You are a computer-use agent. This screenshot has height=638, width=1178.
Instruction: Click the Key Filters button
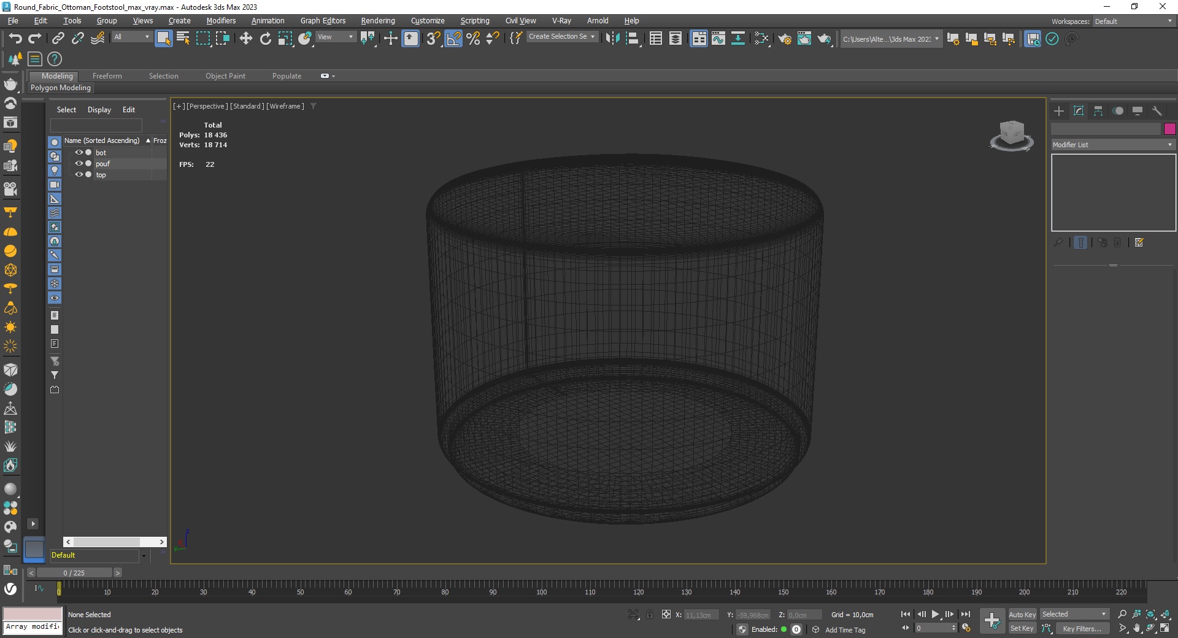pos(1082,628)
